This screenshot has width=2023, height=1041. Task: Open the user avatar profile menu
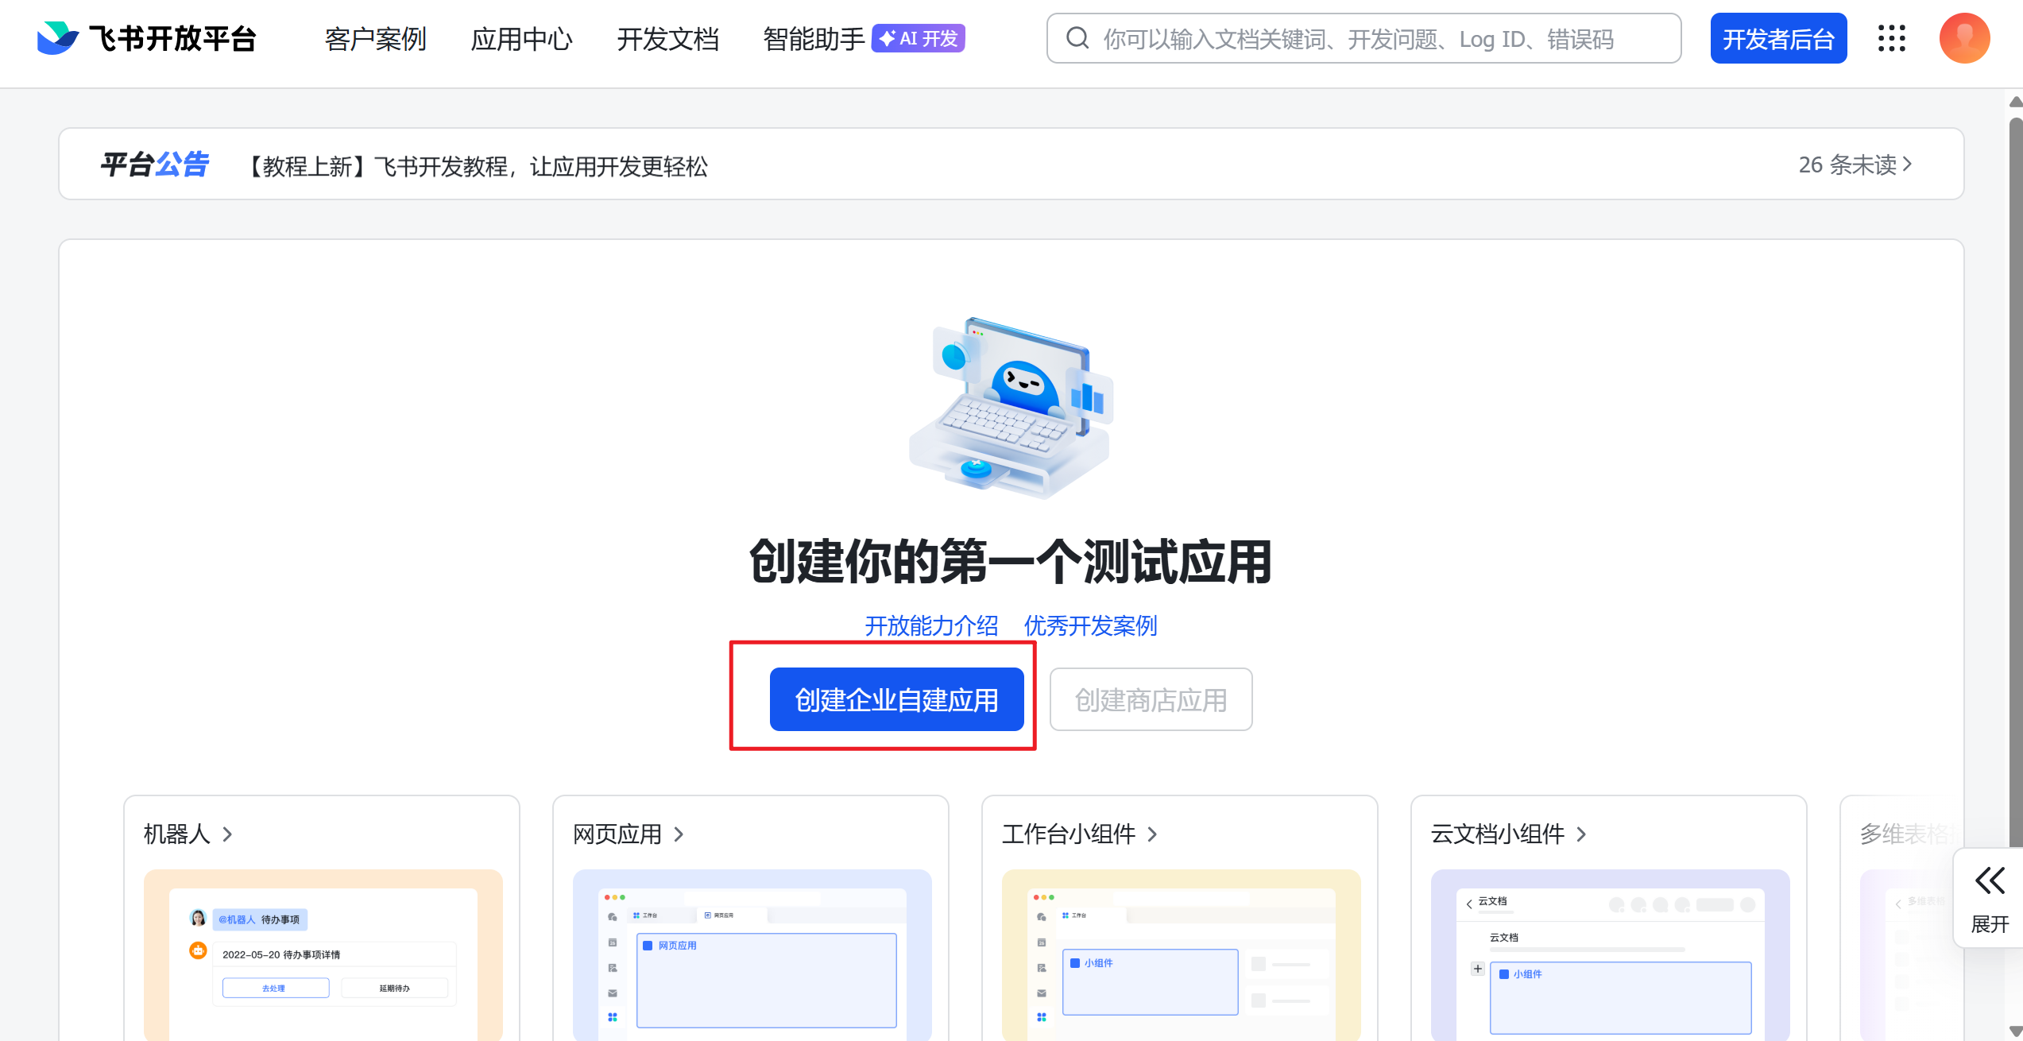pos(1964,38)
